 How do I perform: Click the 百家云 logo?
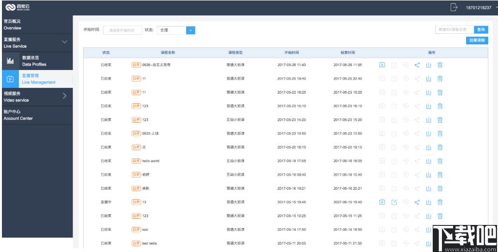coord(17,7)
